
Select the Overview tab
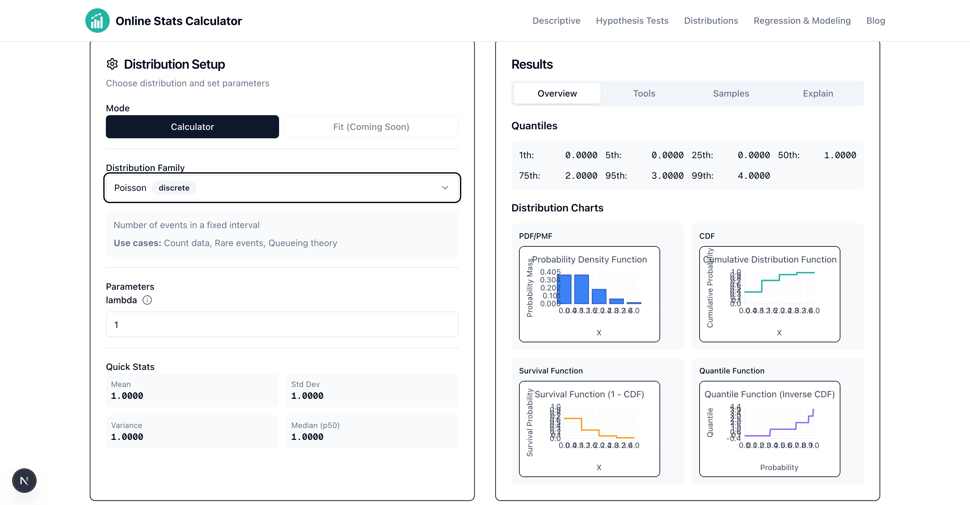[557, 93]
